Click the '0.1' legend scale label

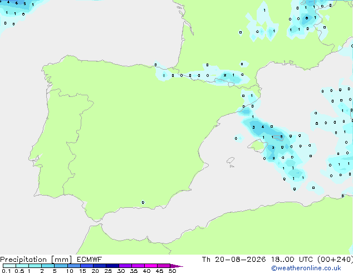click(6, 271)
